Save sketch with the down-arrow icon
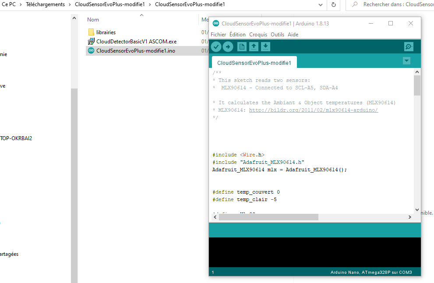Viewport: 434px width, 283px height. [265, 47]
